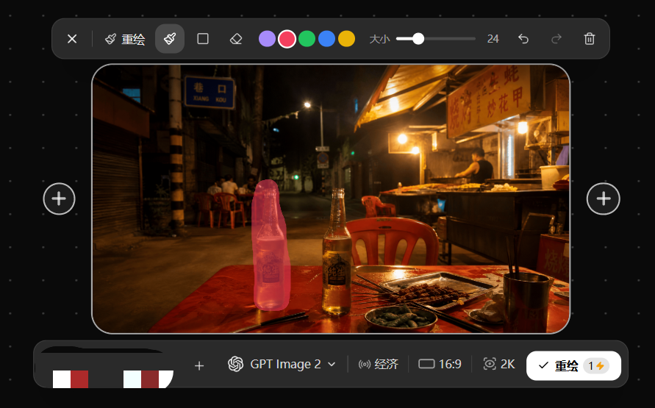Click the brush size slider handle
Screen dimensions: 655x408
pos(418,39)
